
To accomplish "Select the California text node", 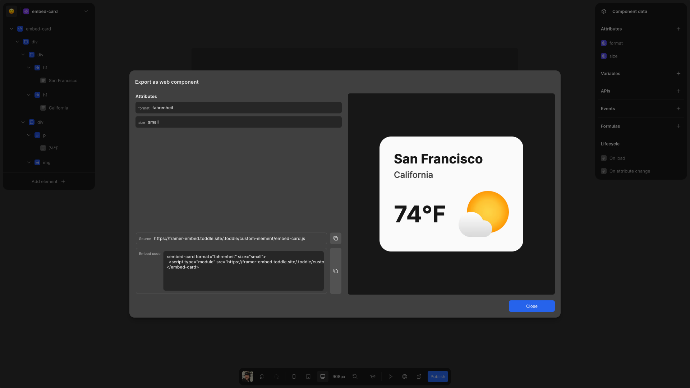I will [x=58, y=108].
